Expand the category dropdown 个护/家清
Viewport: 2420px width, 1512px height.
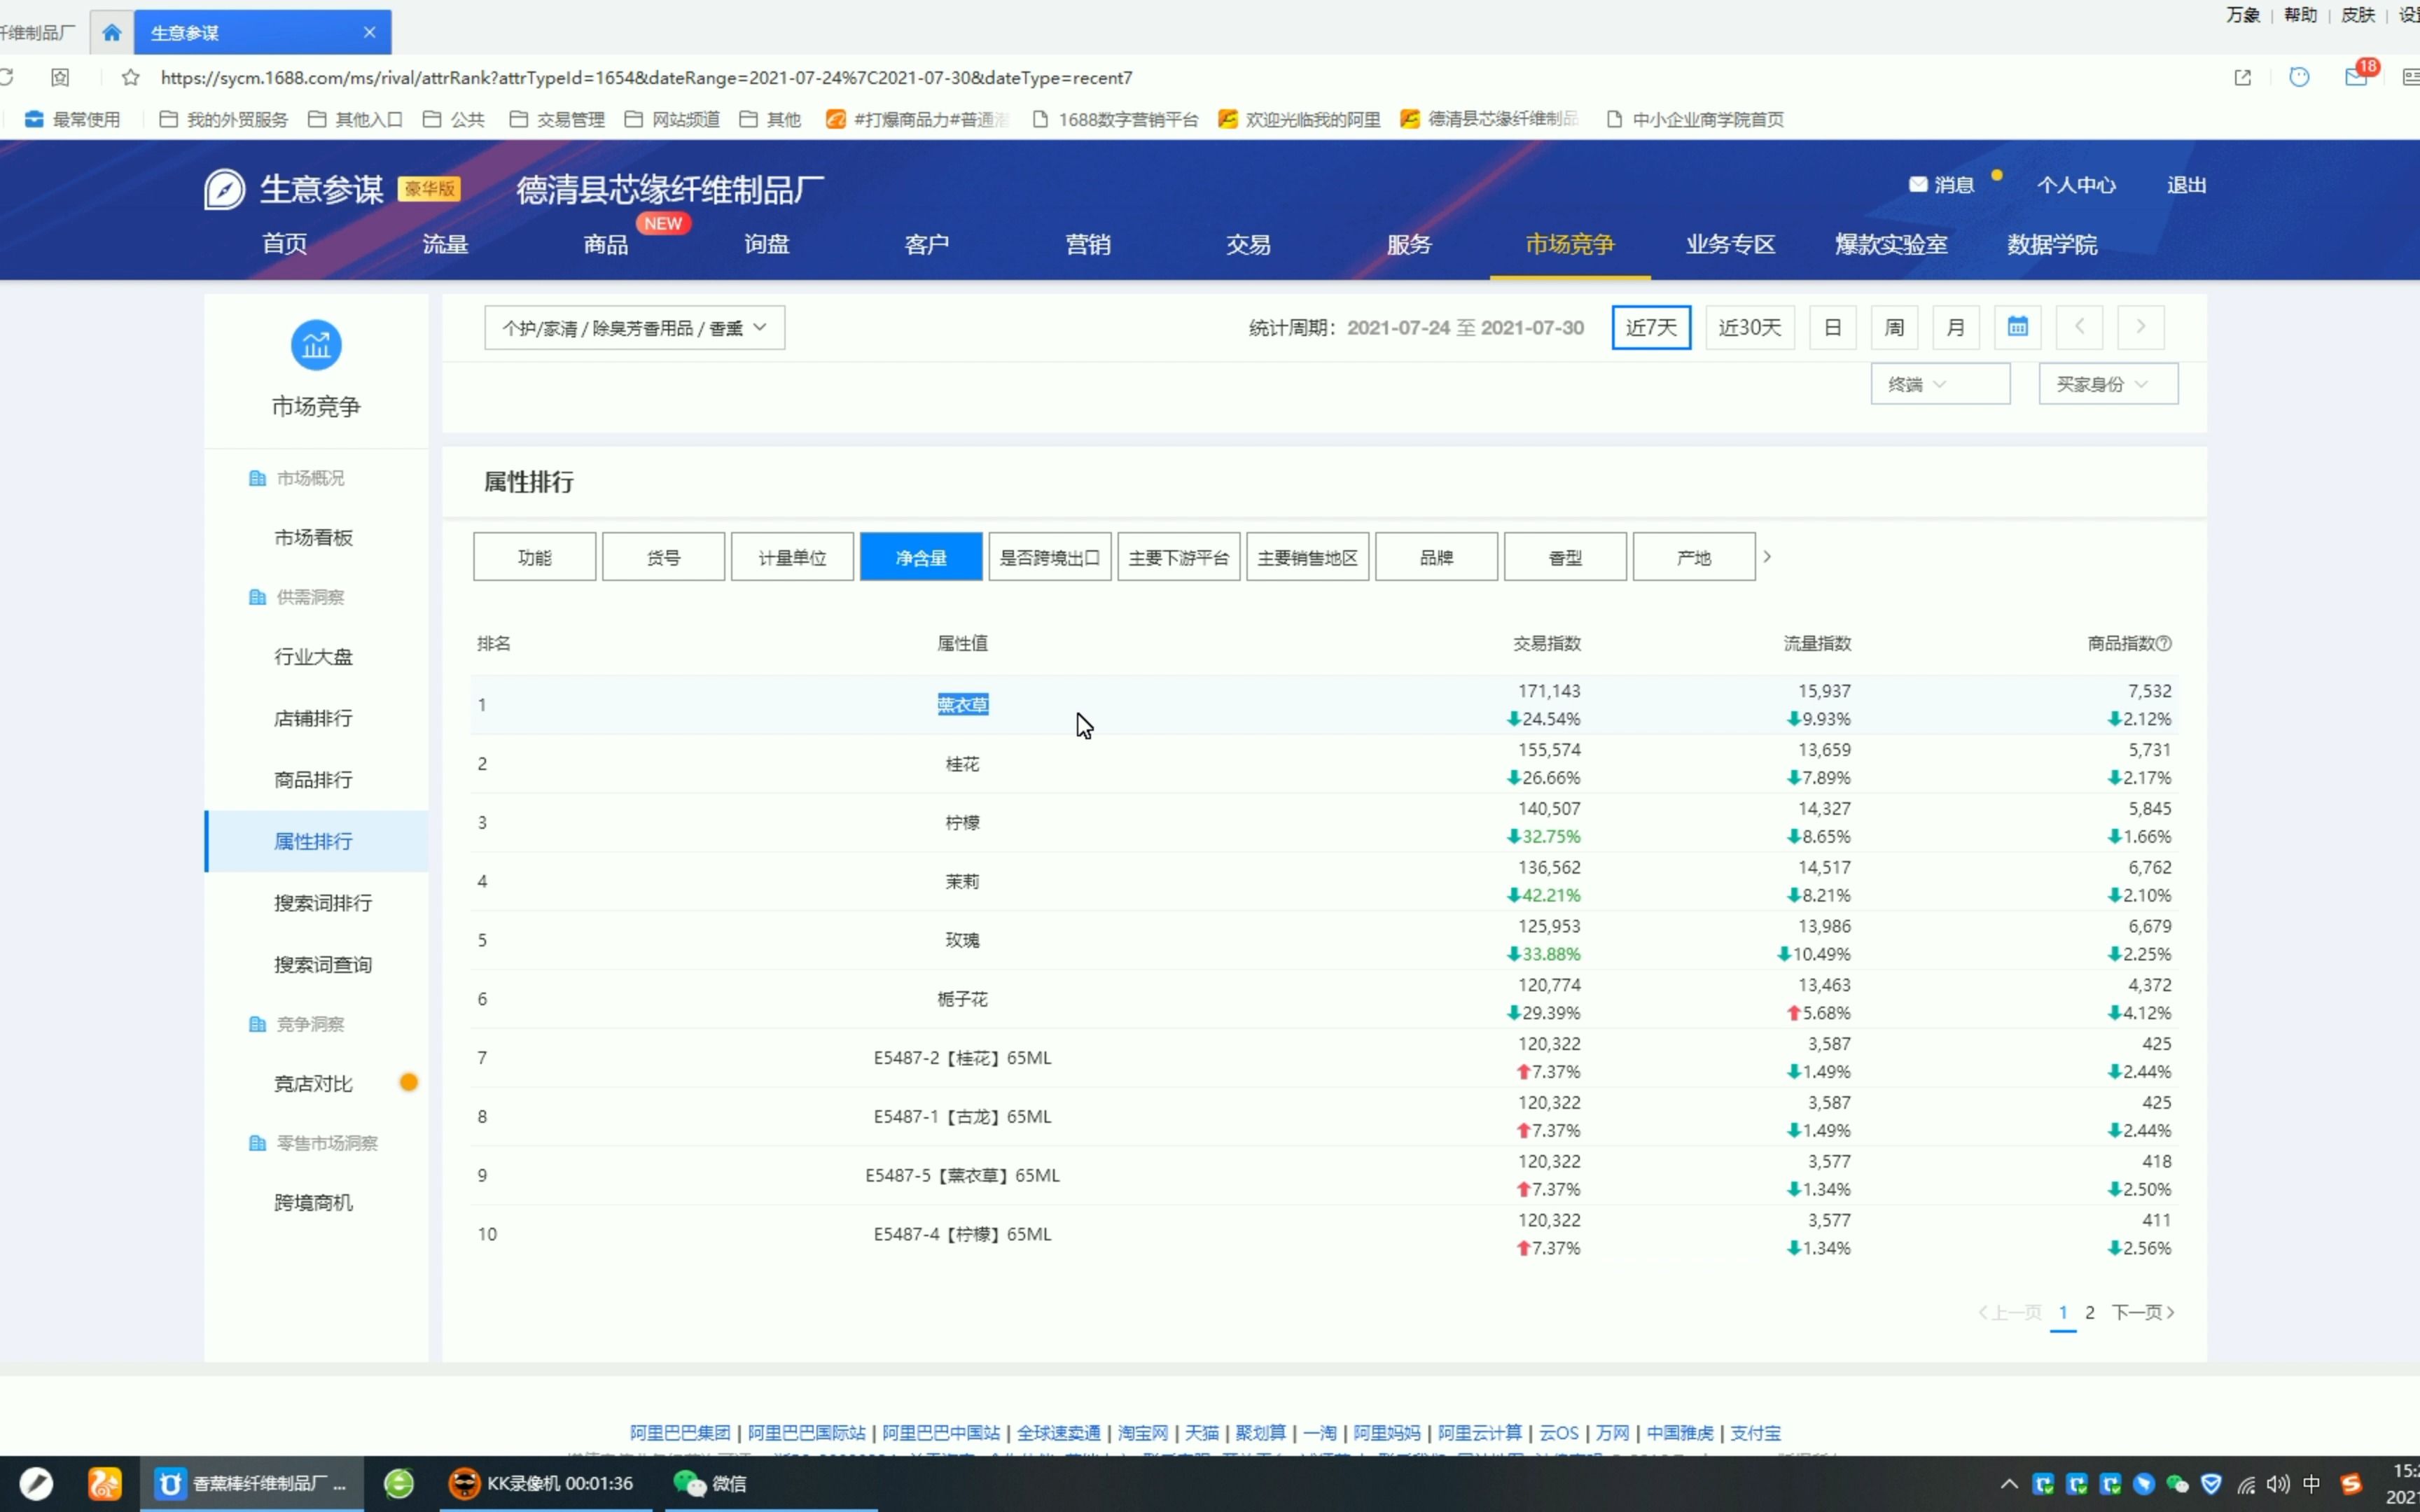point(635,328)
